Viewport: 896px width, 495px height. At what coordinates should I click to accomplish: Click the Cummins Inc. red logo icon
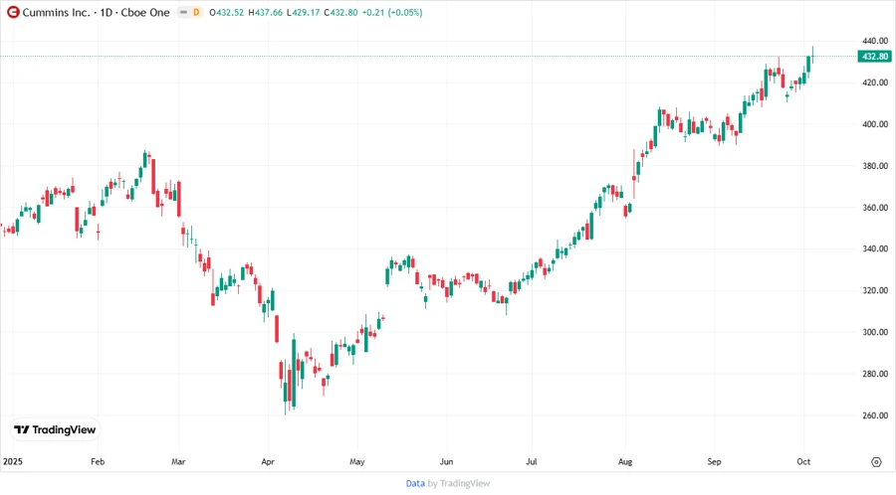coord(11,12)
